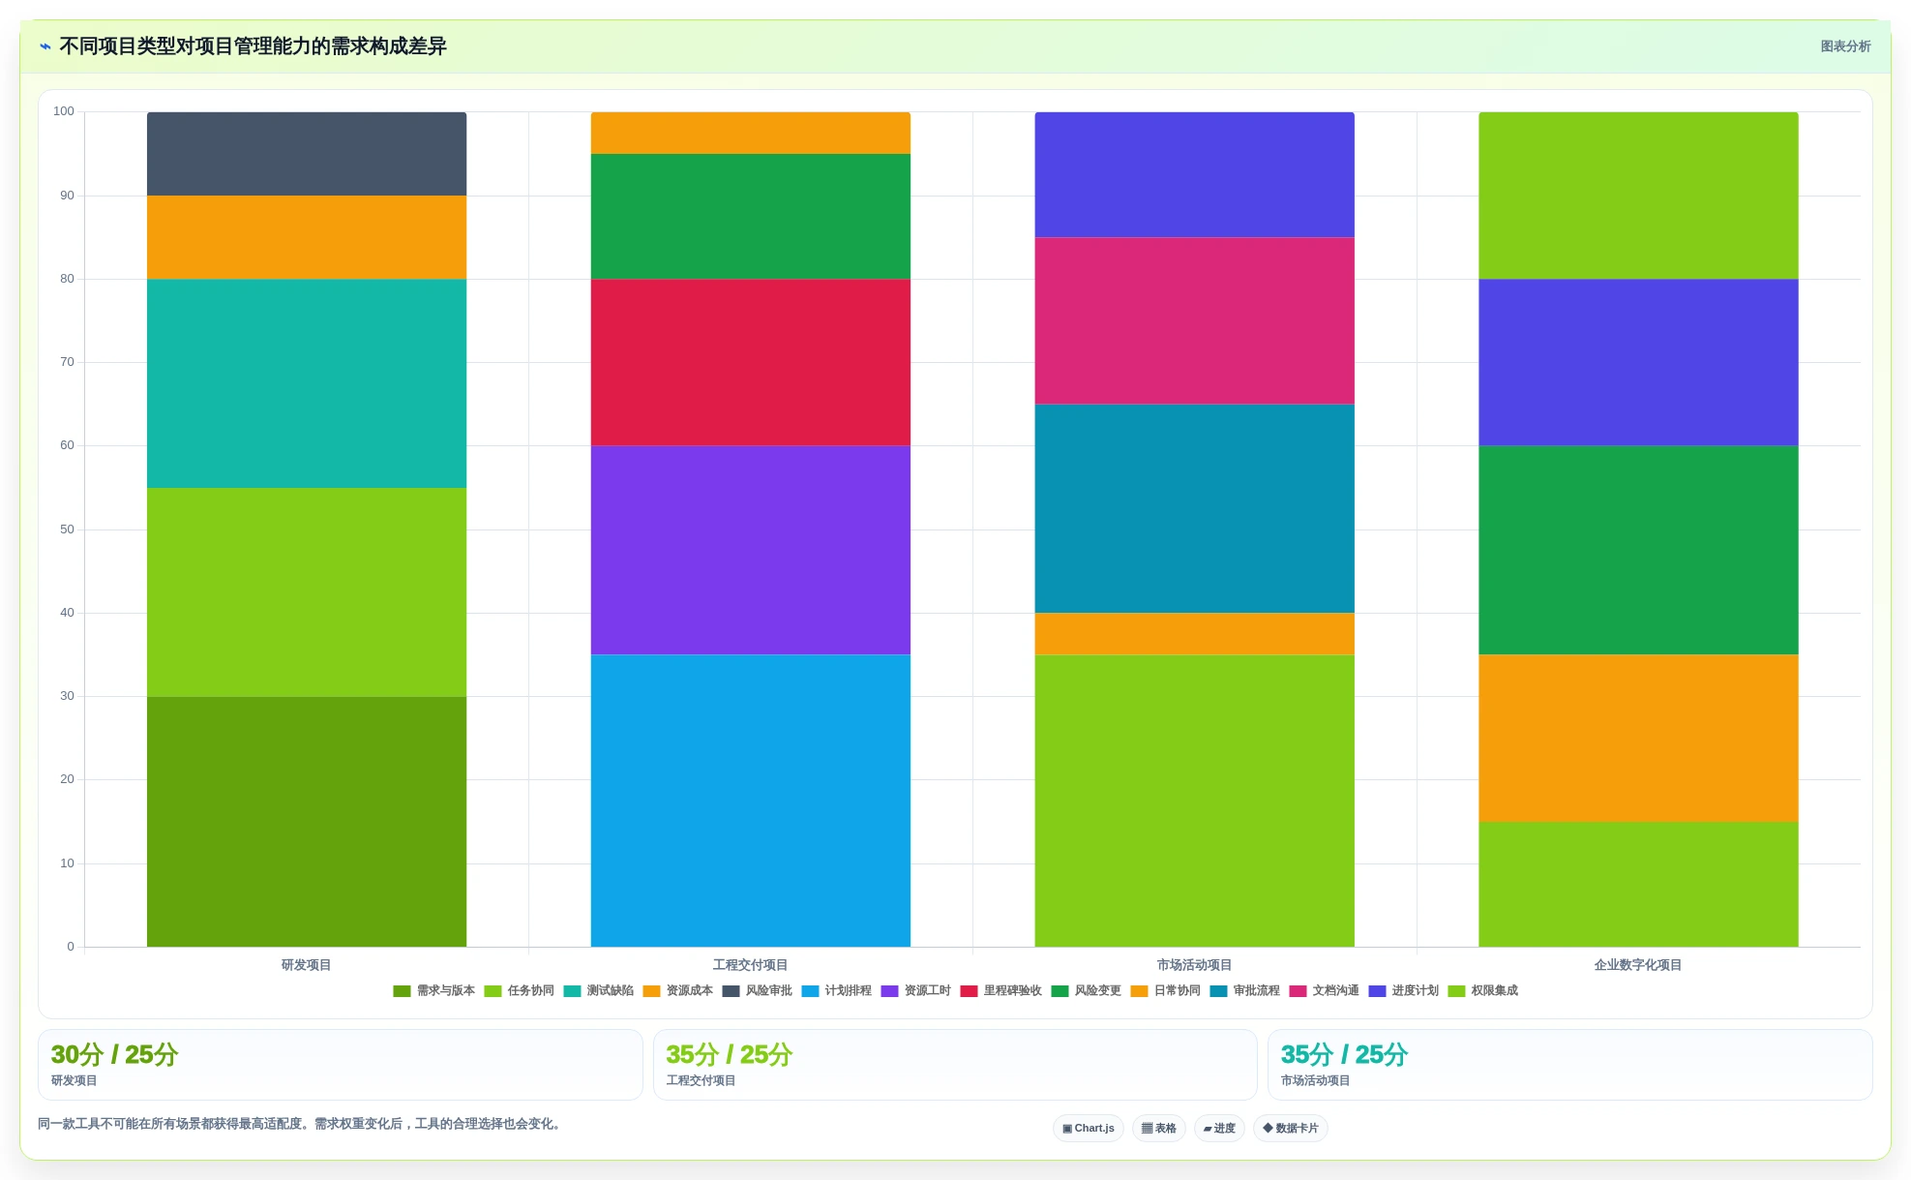This screenshot has width=1911, height=1180.
Task: Click the Chart.js tag button
Action: [x=1088, y=1129]
